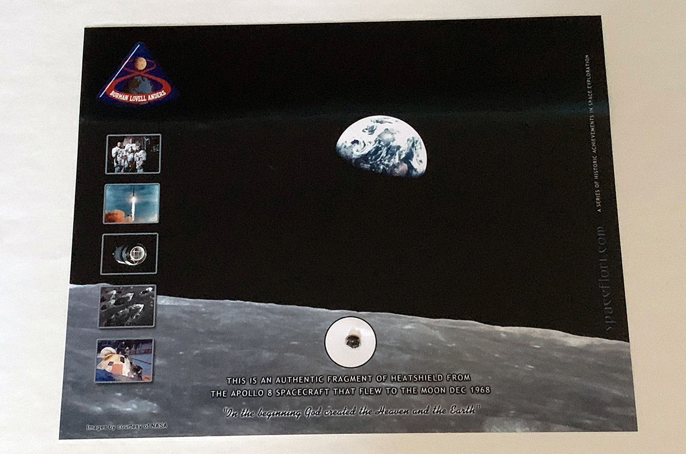Click the quote "In the beginning God created the Heaven and the Earth"
Viewport: 686px width, 454px height.
[351, 412]
